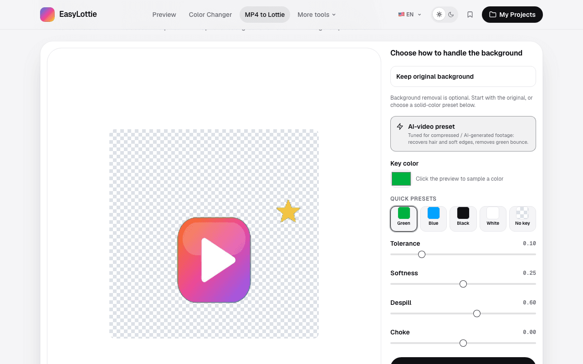Click the lightning bolt icon on AI-video preset
The width and height of the screenshot is (583, 364).
tap(400, 126)
